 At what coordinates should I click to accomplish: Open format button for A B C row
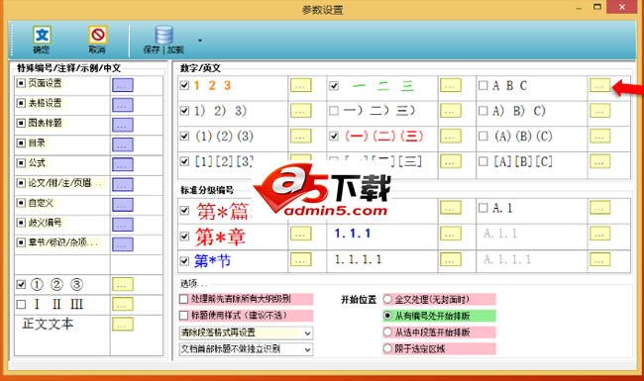point(599,85)
